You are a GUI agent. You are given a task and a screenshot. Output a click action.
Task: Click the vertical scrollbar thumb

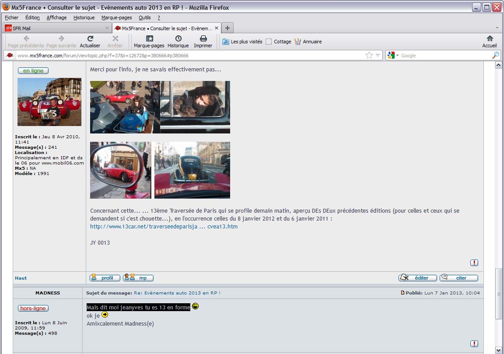(x=499, y=294)
